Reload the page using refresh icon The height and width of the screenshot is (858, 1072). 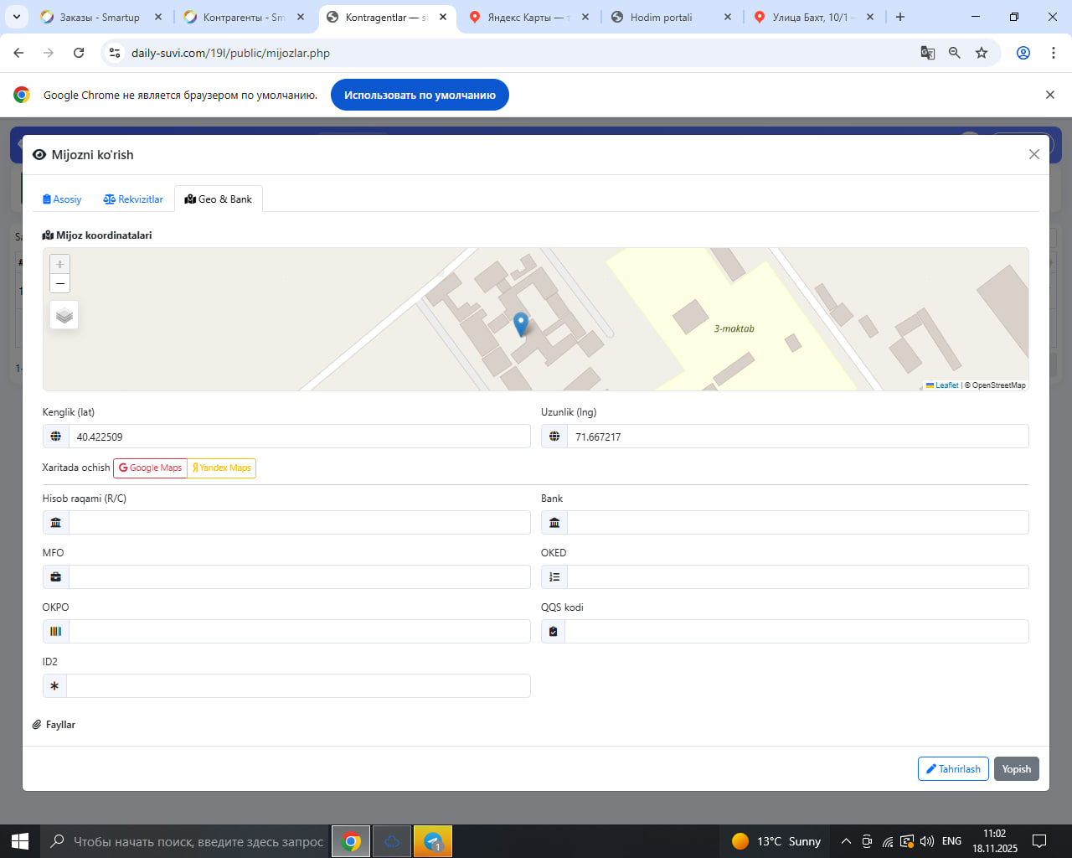click(79, 53)
